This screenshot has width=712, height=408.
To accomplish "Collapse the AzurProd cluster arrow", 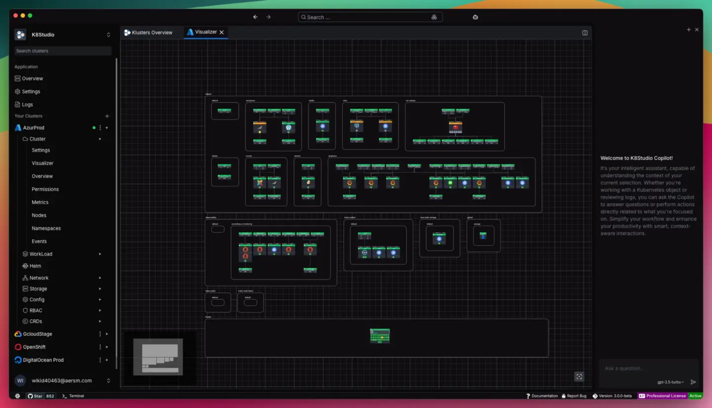I will pyautogui.click(x=107, y=128).
